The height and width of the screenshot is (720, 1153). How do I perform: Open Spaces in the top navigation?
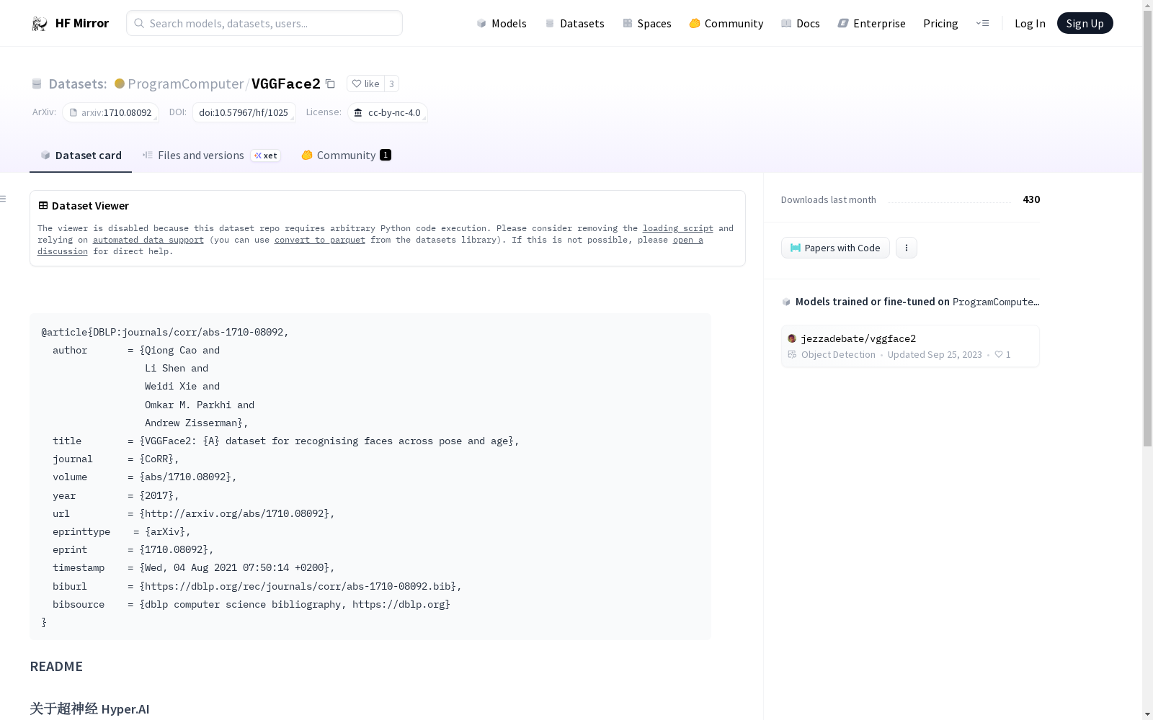point(646,23)
